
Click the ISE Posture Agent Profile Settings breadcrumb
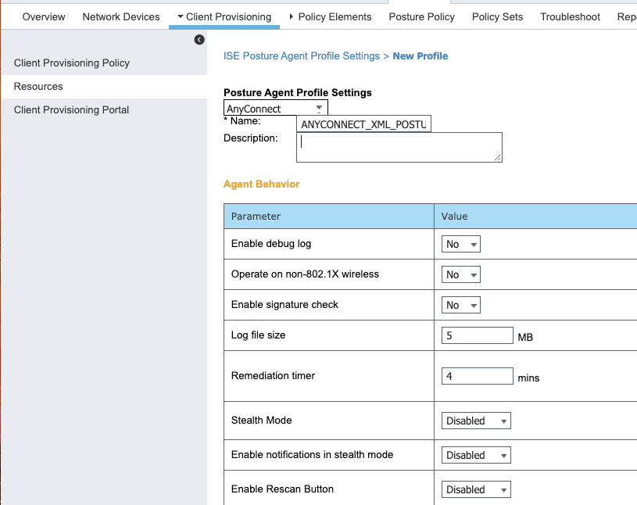coord(301,56)
